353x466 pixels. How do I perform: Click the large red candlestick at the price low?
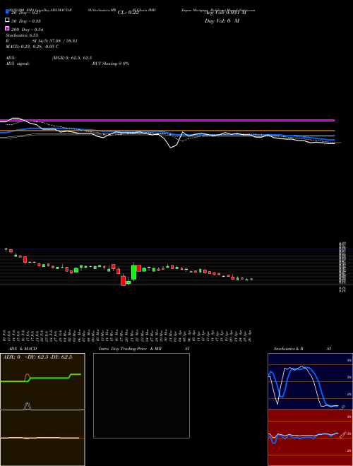coord(123,280)
